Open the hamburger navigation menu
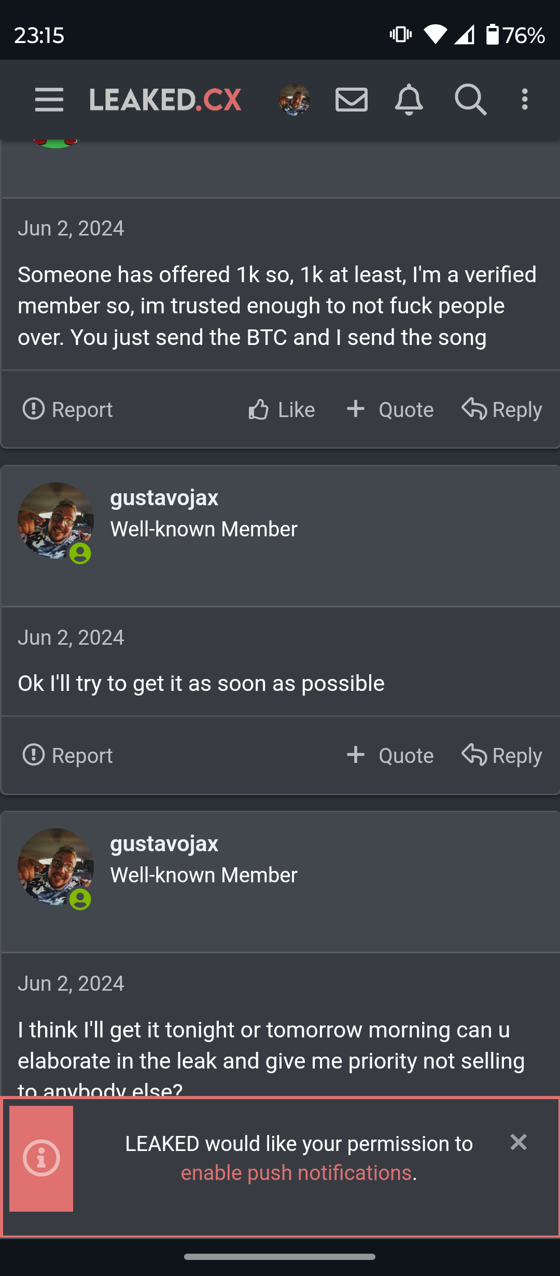 49,100
